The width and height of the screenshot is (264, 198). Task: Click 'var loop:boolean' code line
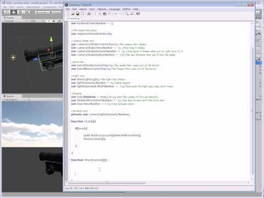(x=114, y=97)
